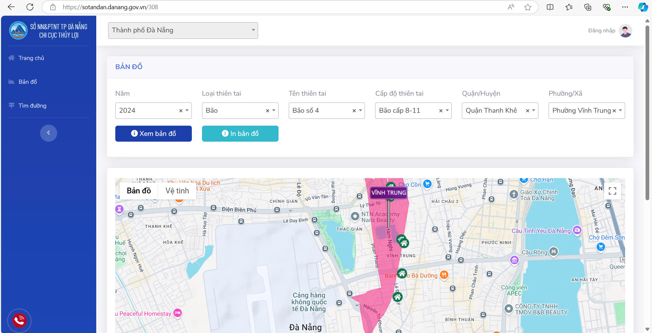
Task: Click Giáo Xứ Chính Toà church marker
Action: (514, 194)
